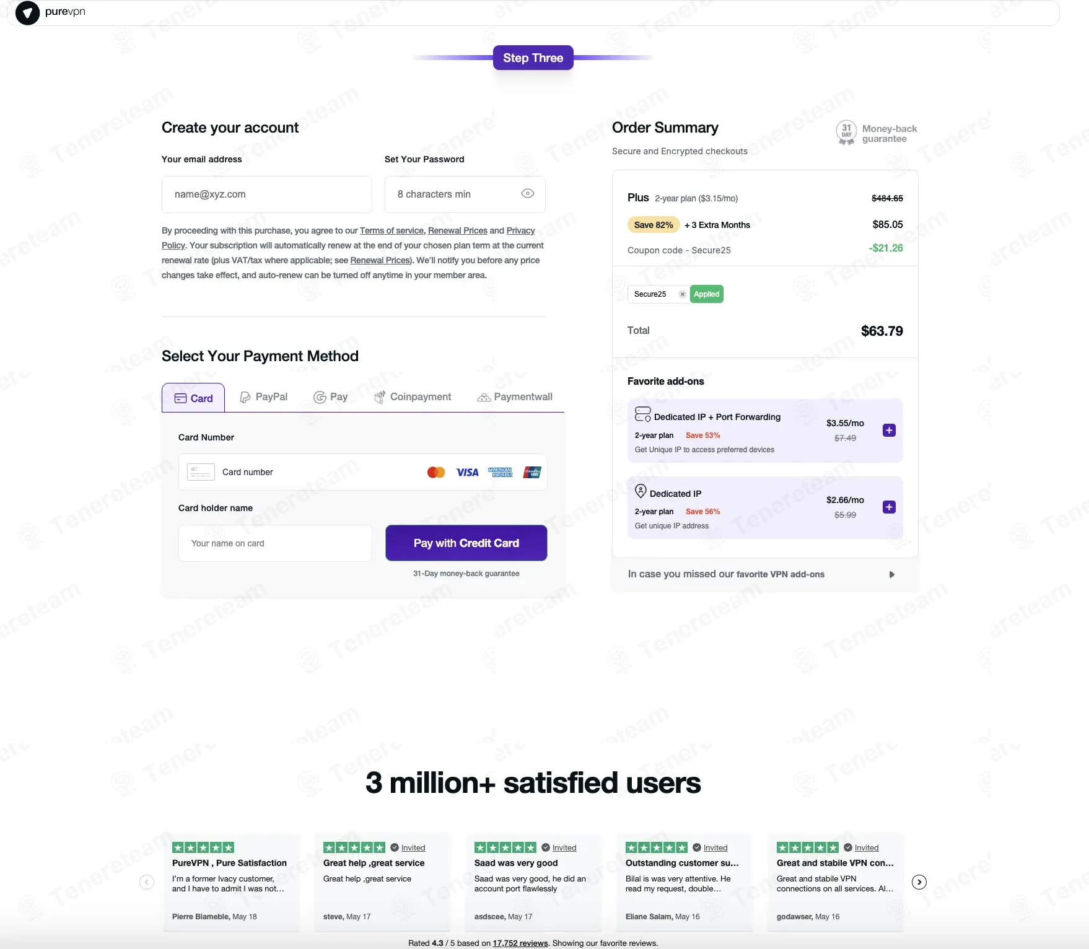Click Invited link on Eliane Salam's review
This screenshot has height=949, width=1089.
[x=715, y=848]
